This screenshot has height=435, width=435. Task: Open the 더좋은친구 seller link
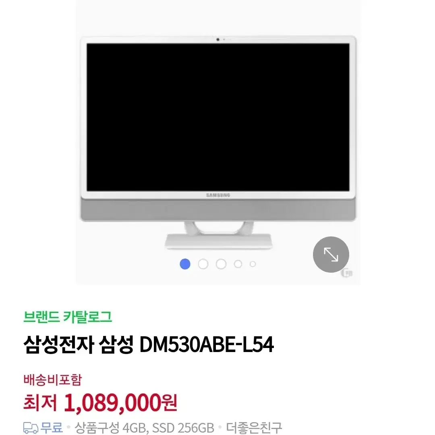point(254,428)
